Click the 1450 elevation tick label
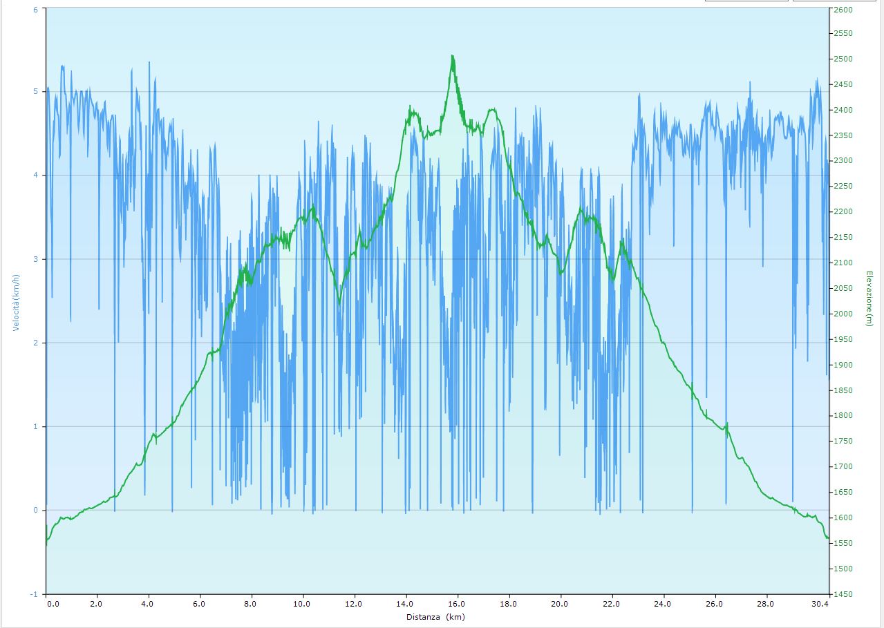Image resolution: width=884 pixels, height=628 pixels. tap(843, 594)
